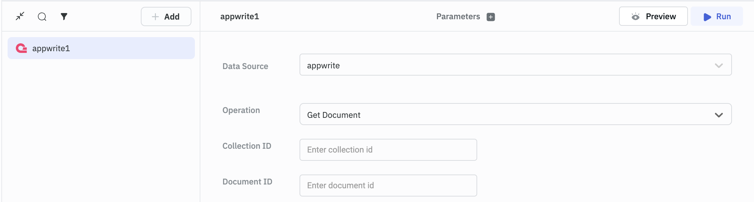Add a parameter using the plus icon

click(x=491, y=17)
